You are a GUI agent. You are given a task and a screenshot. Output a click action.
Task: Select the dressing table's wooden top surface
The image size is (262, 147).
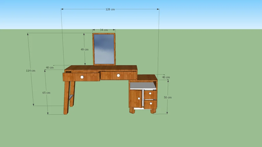101,68
